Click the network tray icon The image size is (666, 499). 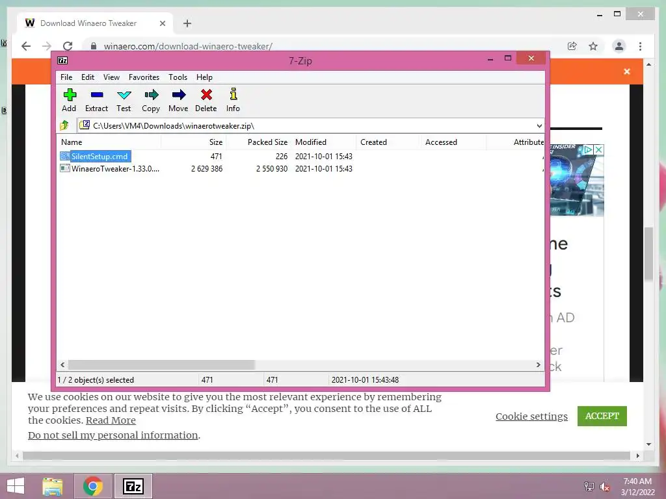pos(589,487)
